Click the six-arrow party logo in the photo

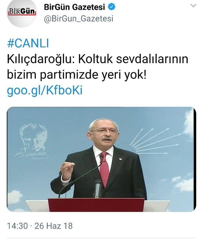click(x=155, y=141)
